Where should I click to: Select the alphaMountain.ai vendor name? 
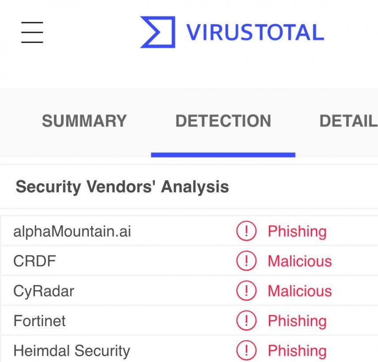(x=72, y=231)
